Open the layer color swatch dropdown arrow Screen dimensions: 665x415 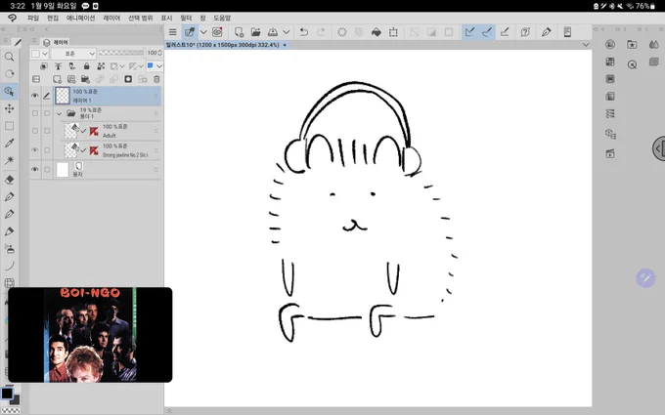pyautogui.click(x=45, y=54)
